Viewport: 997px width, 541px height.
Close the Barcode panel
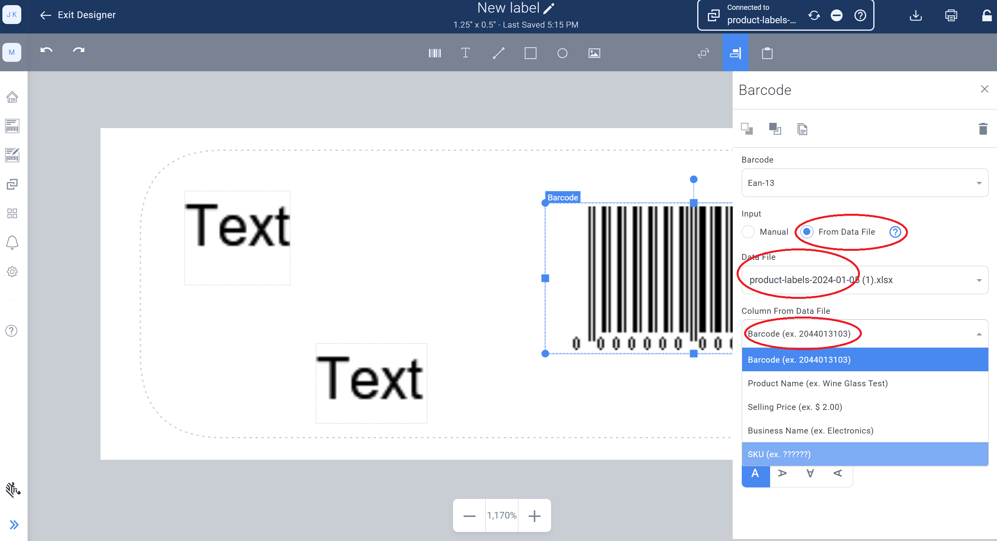(984, 89)
